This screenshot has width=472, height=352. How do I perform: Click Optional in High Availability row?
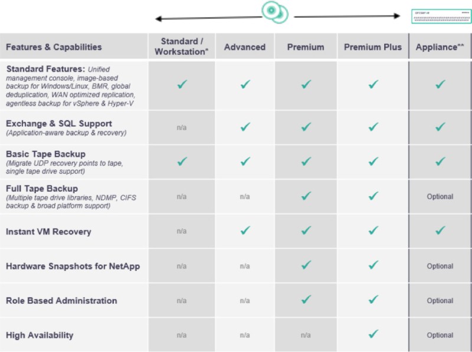click(x=440, y=335)
